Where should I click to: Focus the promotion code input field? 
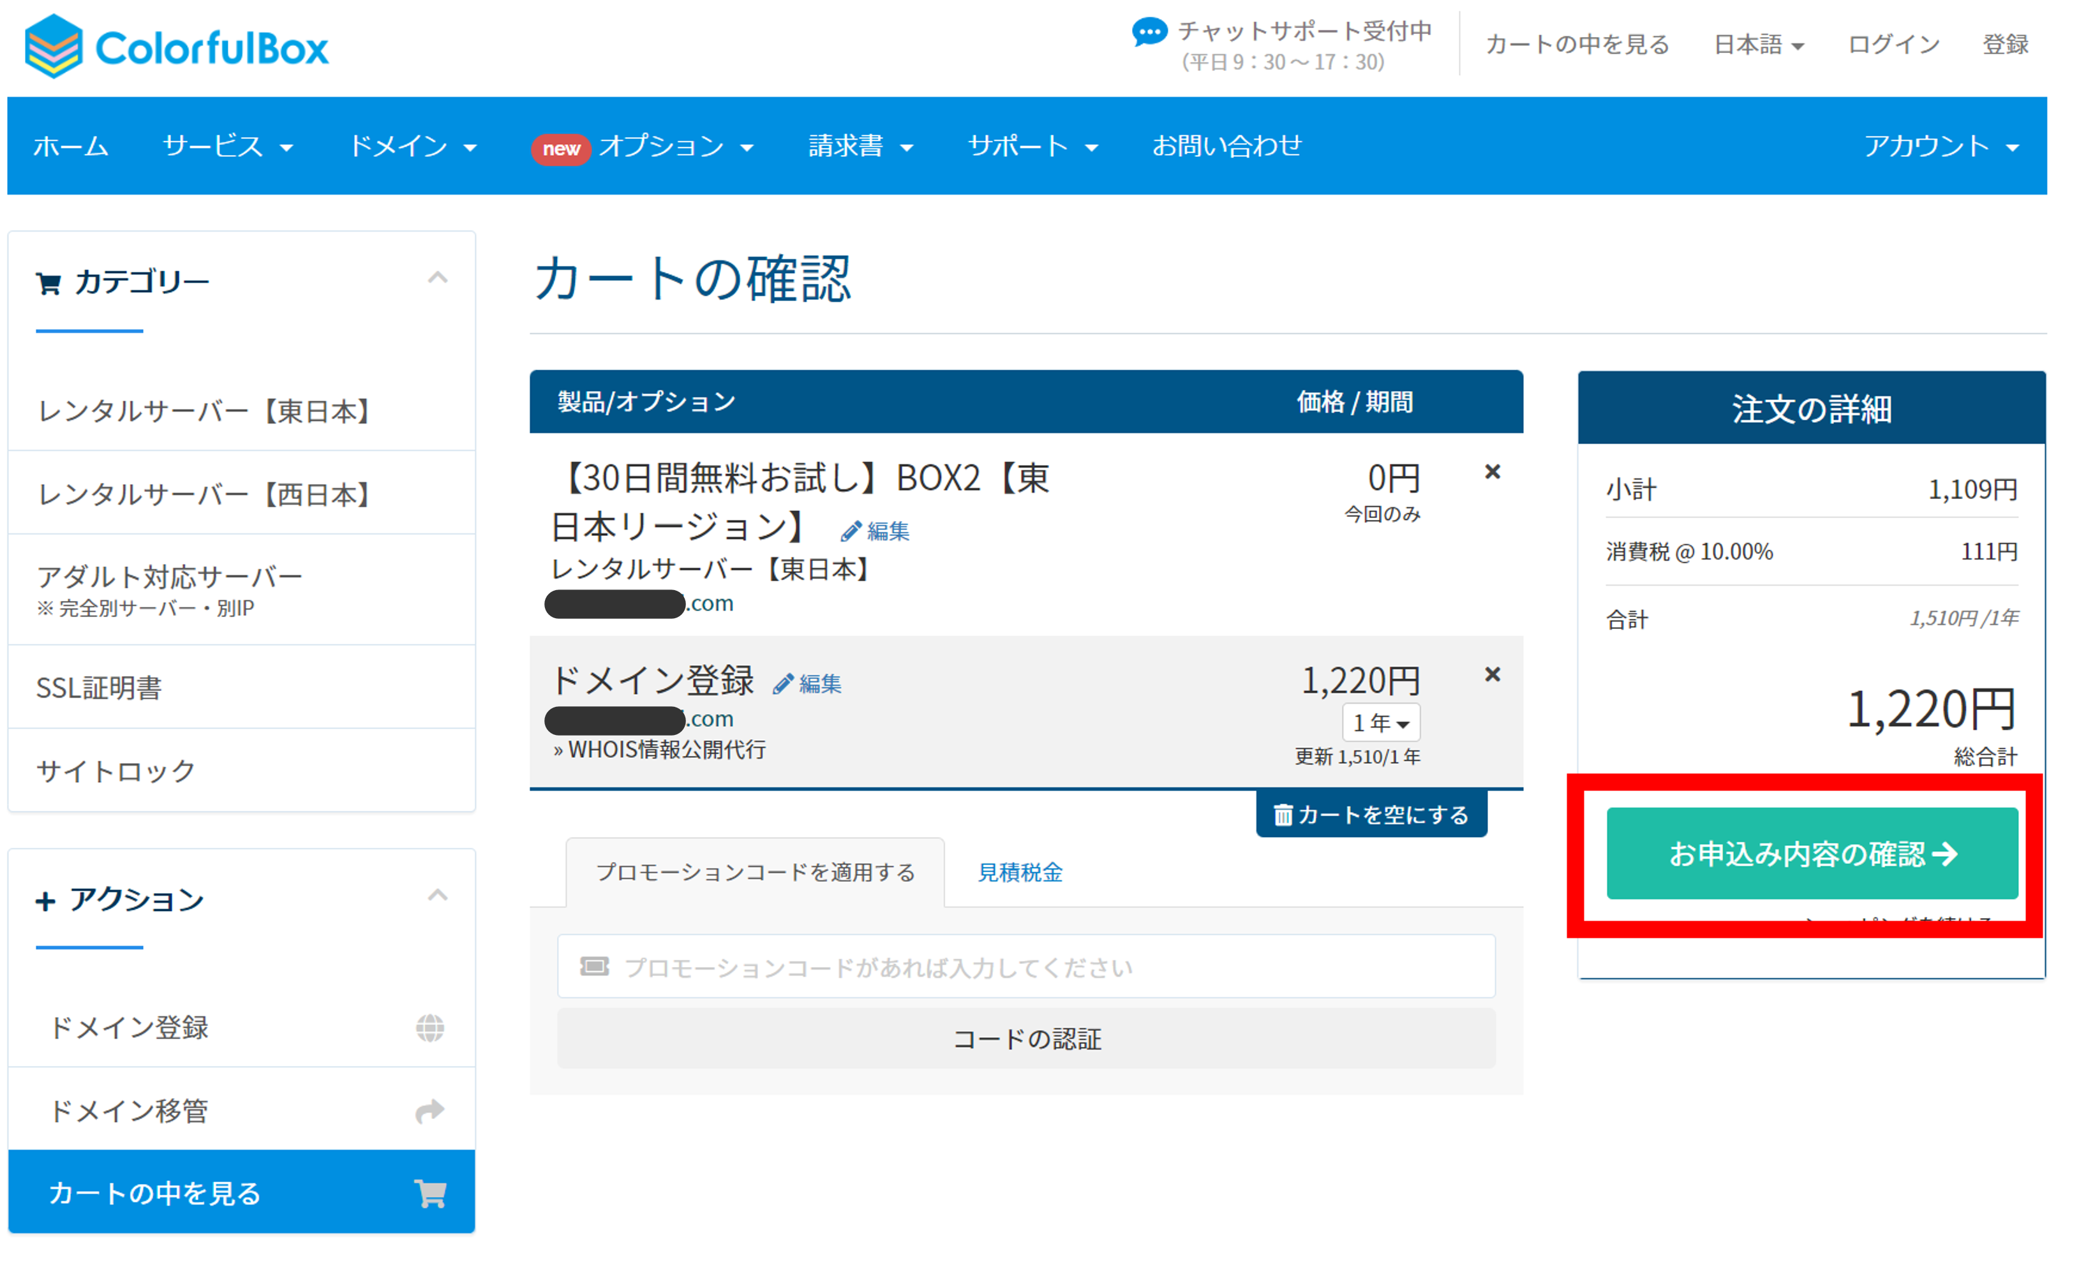pyautogui.click(x=1026, y=967)
